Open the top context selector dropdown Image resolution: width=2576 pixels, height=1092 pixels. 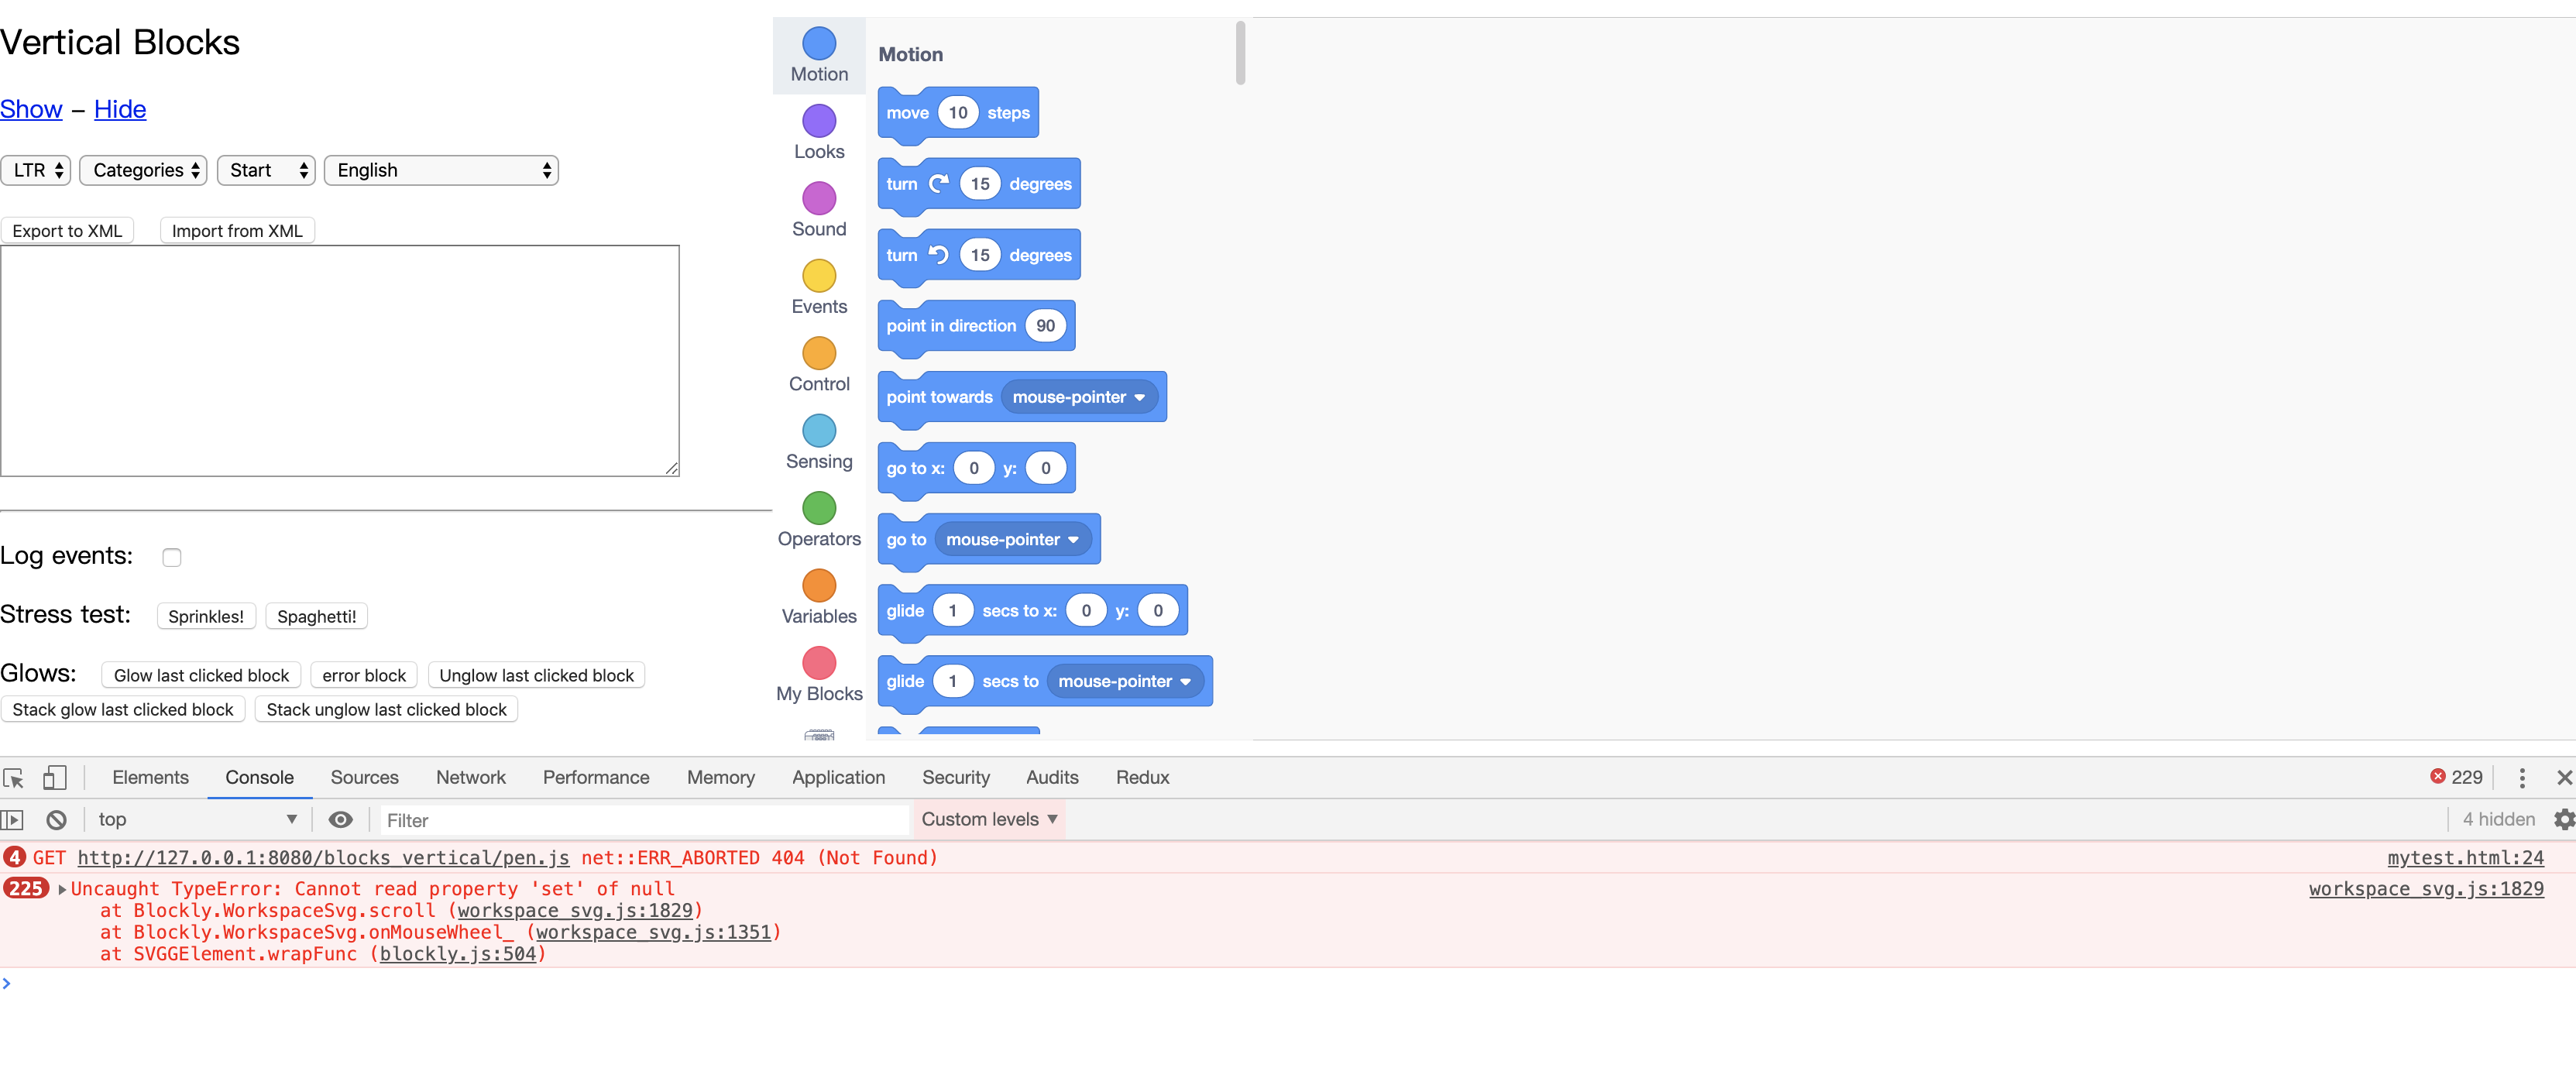pyautogui.click(x=198, y=820)
